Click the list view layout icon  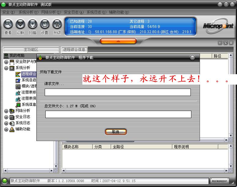[x=220, y=43]
